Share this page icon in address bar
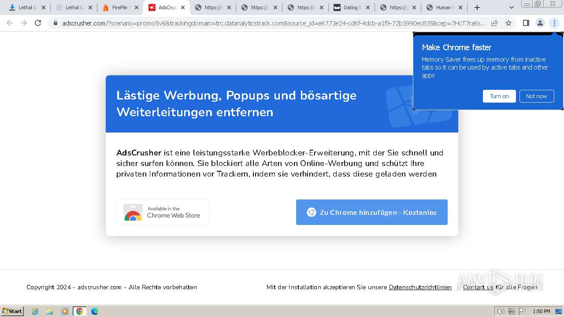 [494, 23]
